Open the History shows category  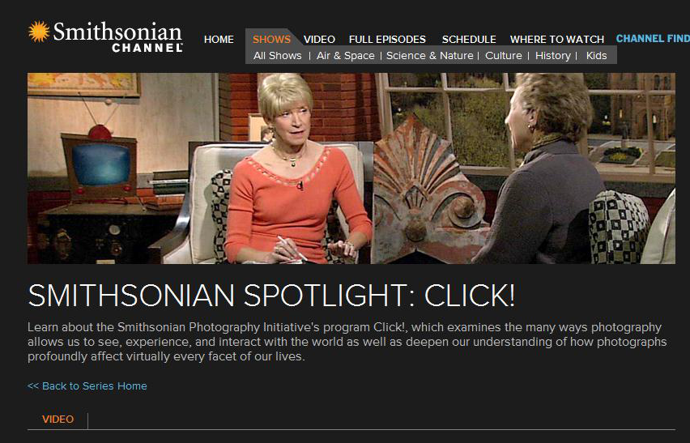tap(552, 55)
